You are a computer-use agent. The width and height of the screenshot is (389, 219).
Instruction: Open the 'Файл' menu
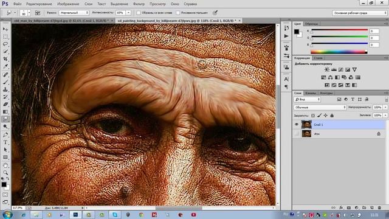17,4
